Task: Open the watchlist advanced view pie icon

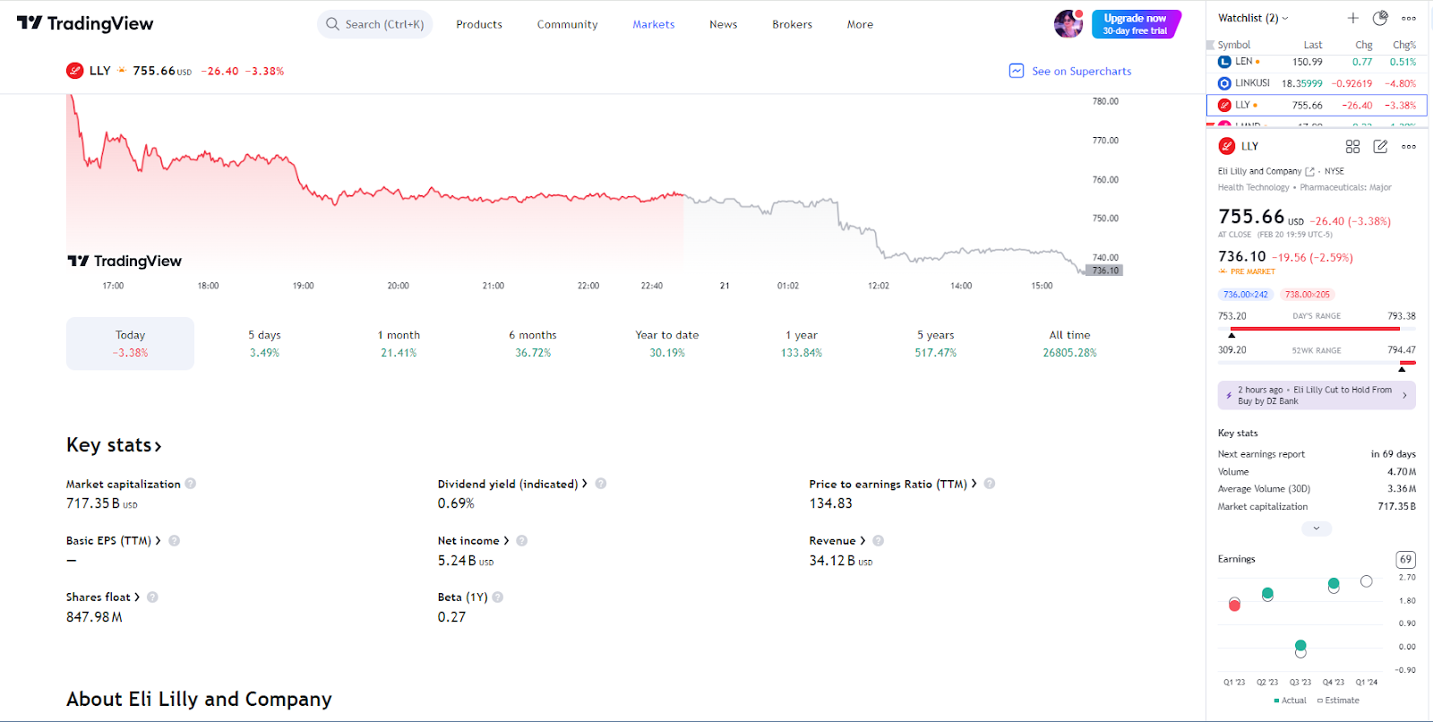Action: coord(1380,18)
